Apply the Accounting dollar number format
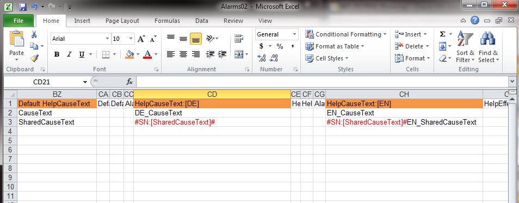 click(x=261, y=46)
